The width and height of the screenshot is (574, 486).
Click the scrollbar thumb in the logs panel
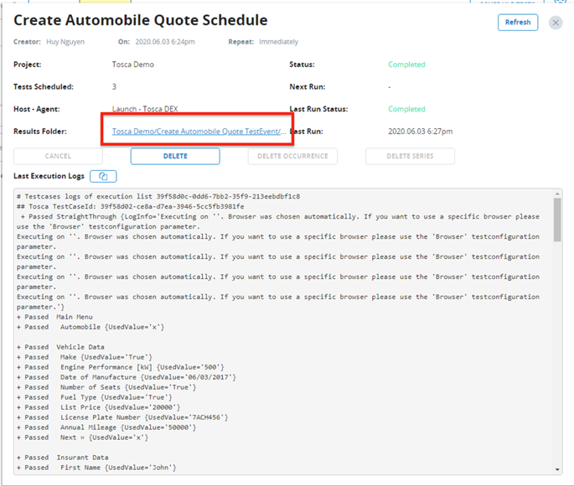[x=556, y=218]
